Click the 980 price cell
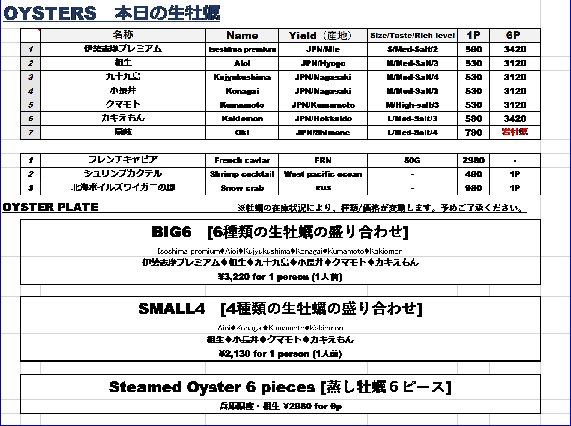The width and height of the screenshot is (571, 426). click(x=473, y=188)
